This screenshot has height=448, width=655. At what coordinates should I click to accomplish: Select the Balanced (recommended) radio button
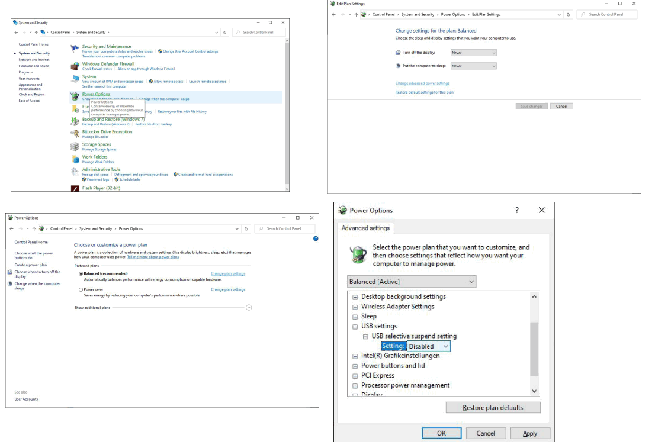[x=81, y=274]
